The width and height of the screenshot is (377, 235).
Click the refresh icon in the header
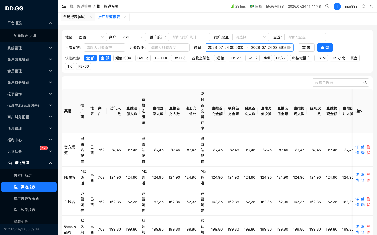(x=363, y=6)
